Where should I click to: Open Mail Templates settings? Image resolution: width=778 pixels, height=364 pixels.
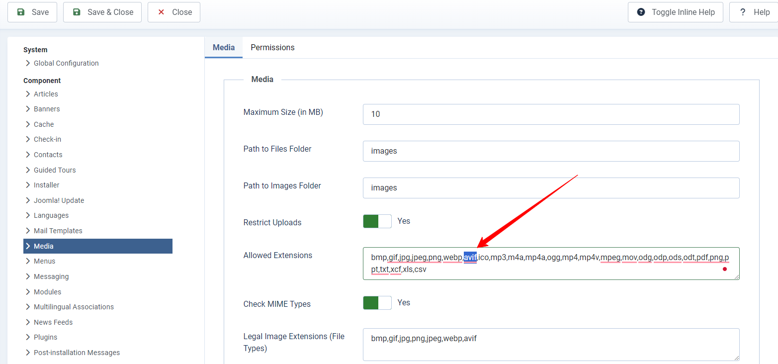(x=58, y=231)
